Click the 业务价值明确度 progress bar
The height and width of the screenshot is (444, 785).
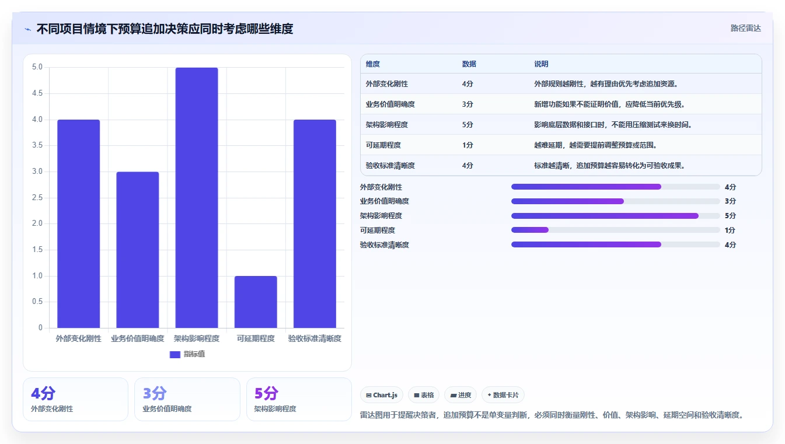coord(616,201)
